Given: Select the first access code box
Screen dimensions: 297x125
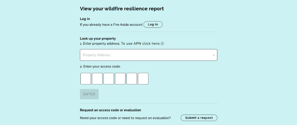Looking at the screenshot, I should 86,79.
